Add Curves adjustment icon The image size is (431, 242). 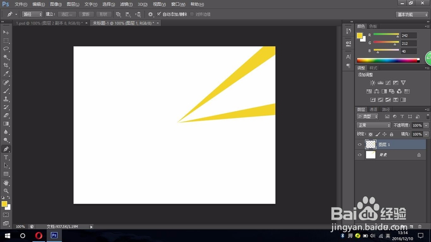point(388,83)
